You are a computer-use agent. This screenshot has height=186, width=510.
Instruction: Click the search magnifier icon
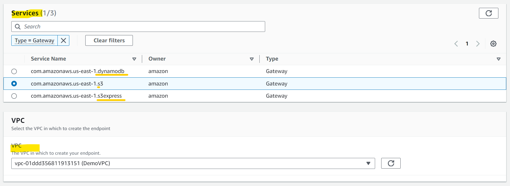tap(18, 27)
